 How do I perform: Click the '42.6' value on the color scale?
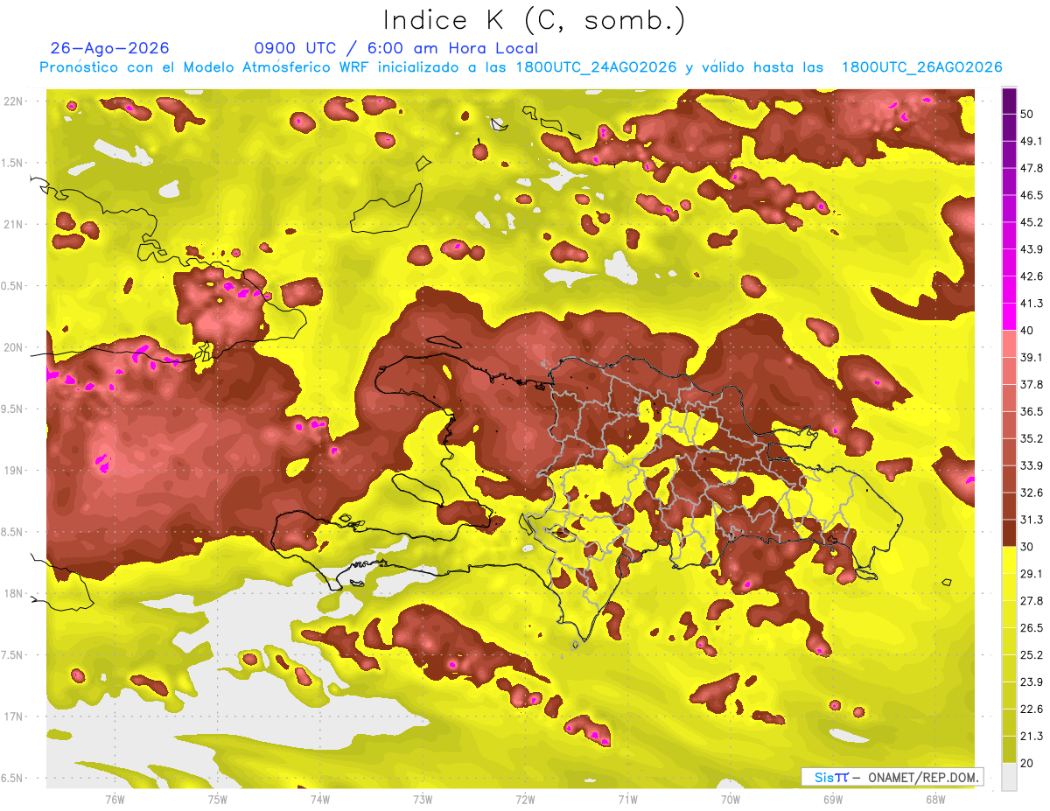[1031, 276]
